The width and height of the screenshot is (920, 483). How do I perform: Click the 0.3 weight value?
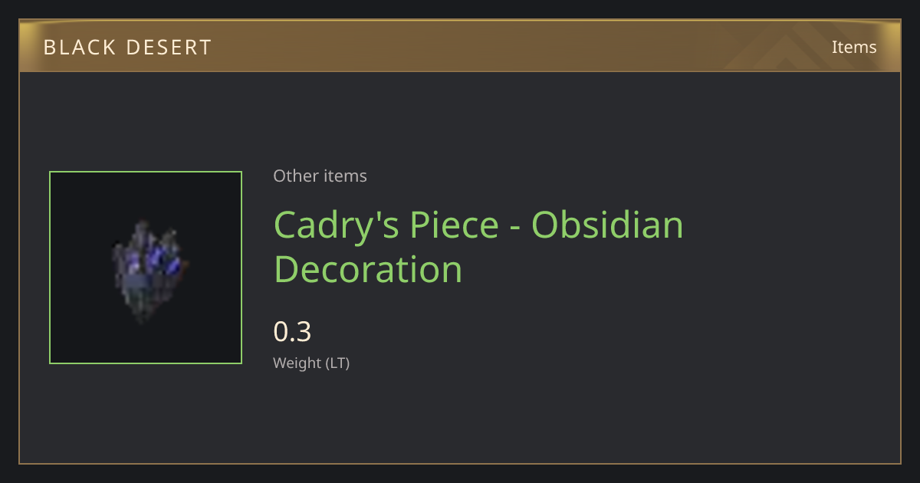click(292, 331)
